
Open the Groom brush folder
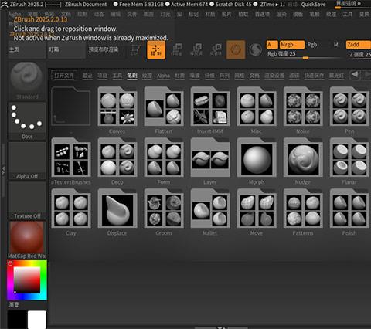pos(164,209)
